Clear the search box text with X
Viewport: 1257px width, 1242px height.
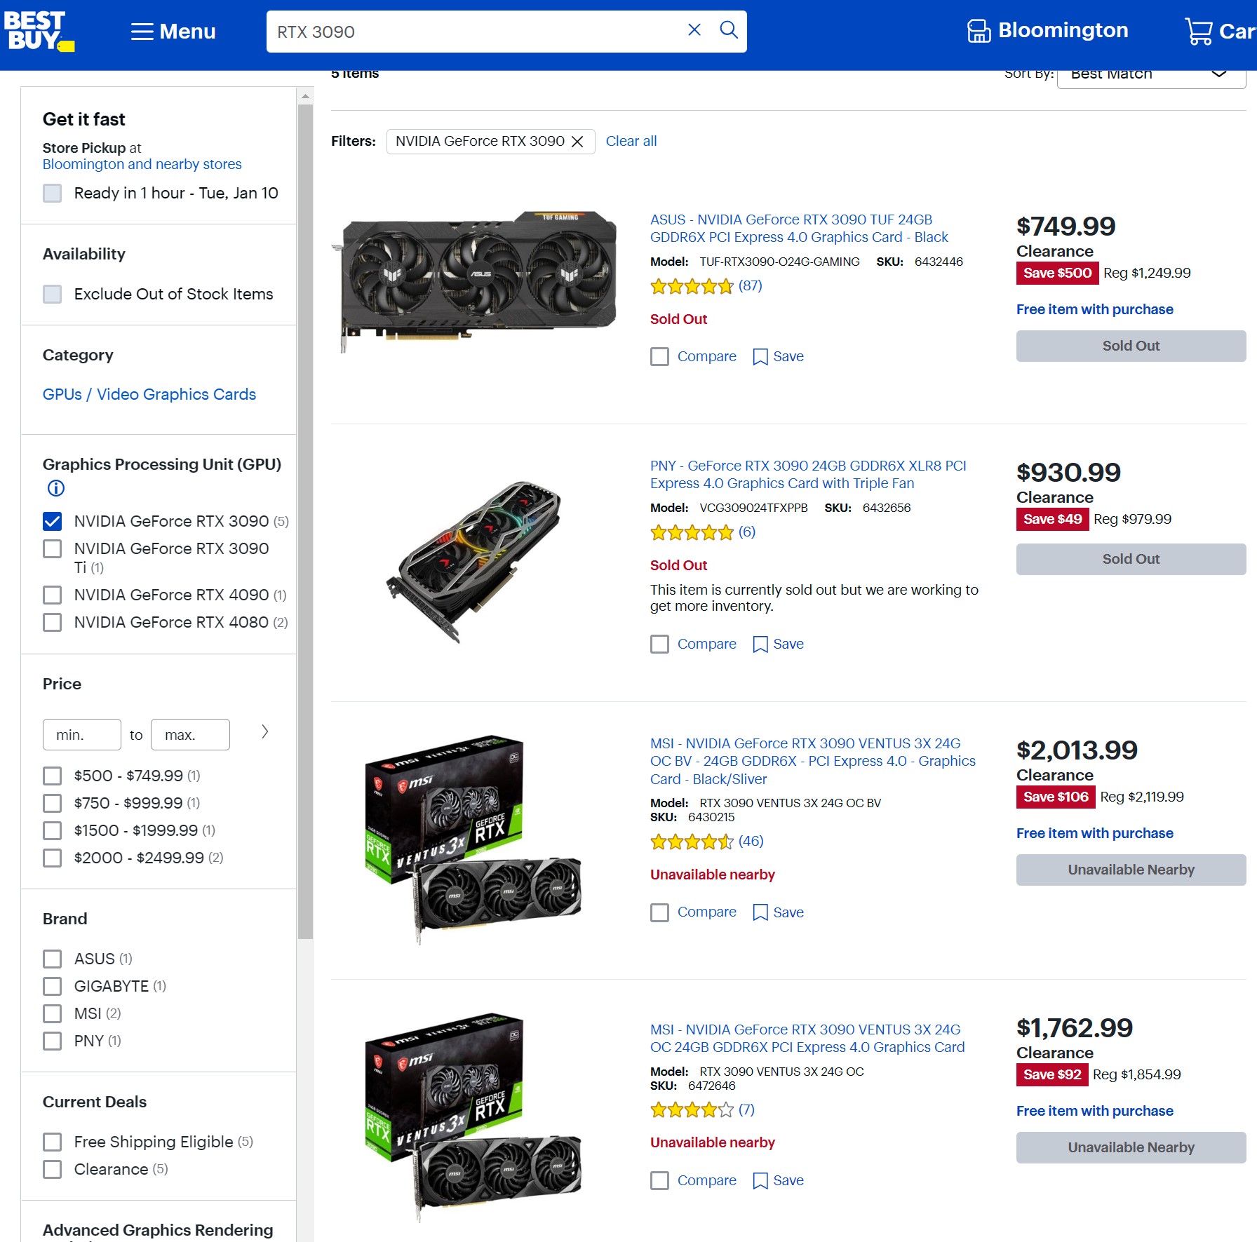(694, 30)
